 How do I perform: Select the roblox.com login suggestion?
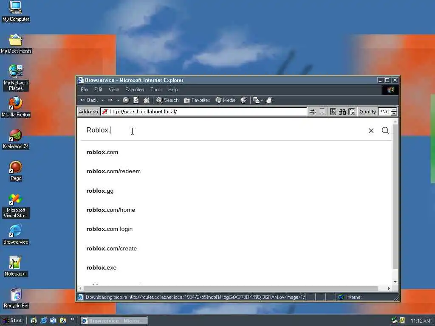click(109, 229)
